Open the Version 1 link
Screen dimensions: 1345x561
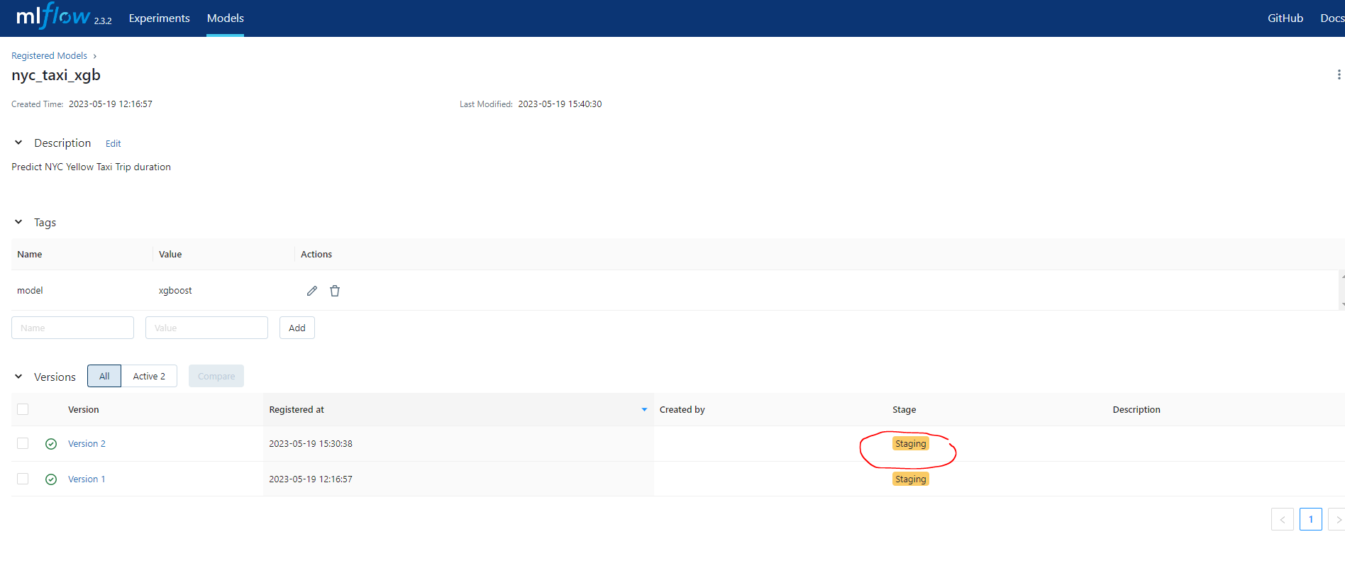[x=87, y=479]
